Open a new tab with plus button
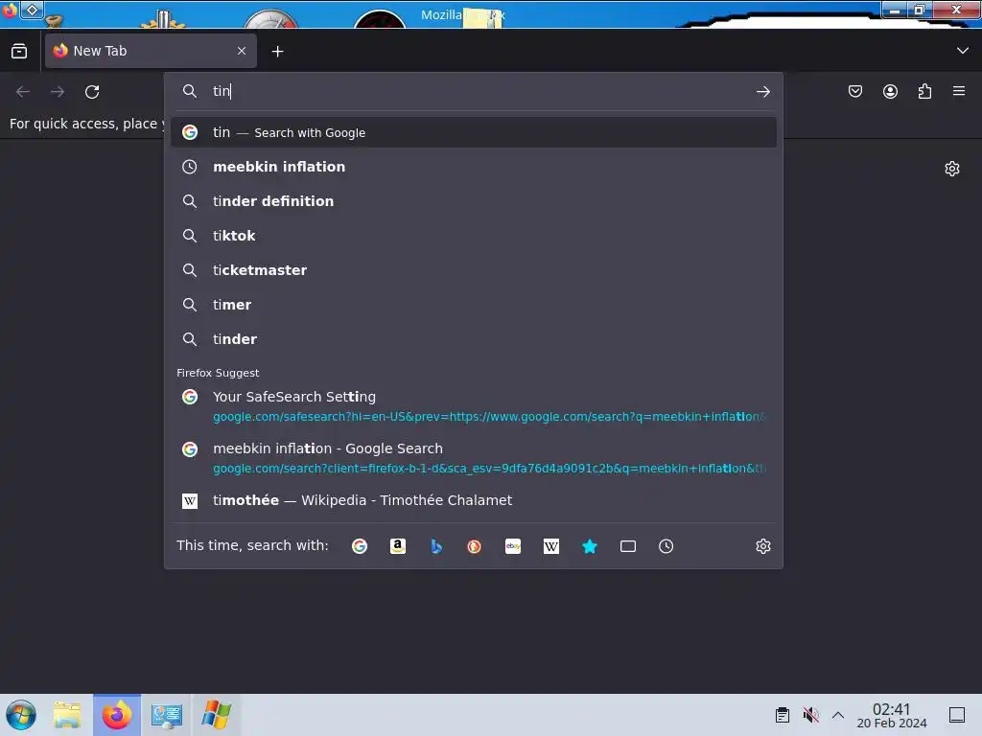 point(277,52)
